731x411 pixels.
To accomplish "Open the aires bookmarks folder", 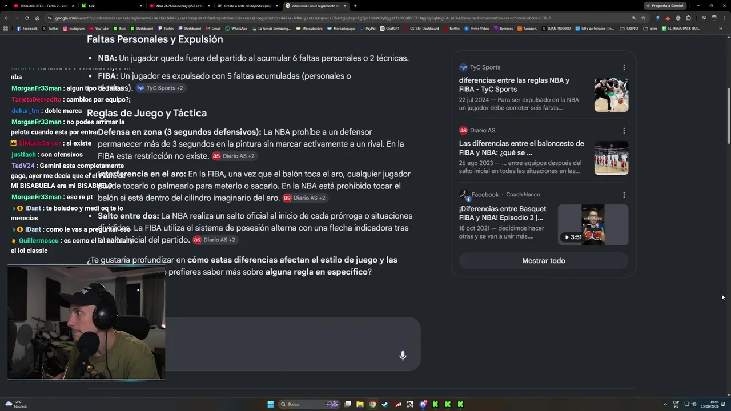I will (650, 29).
